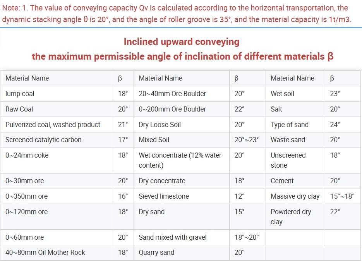
Task: Click the '20~40mm Ore Boulder' cell
Action: 172,94
